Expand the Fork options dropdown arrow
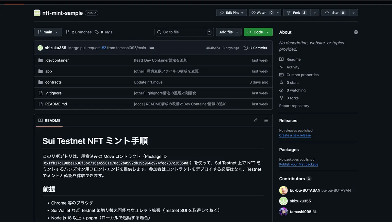Screen dimensions: 392x222 click(315, 13)
